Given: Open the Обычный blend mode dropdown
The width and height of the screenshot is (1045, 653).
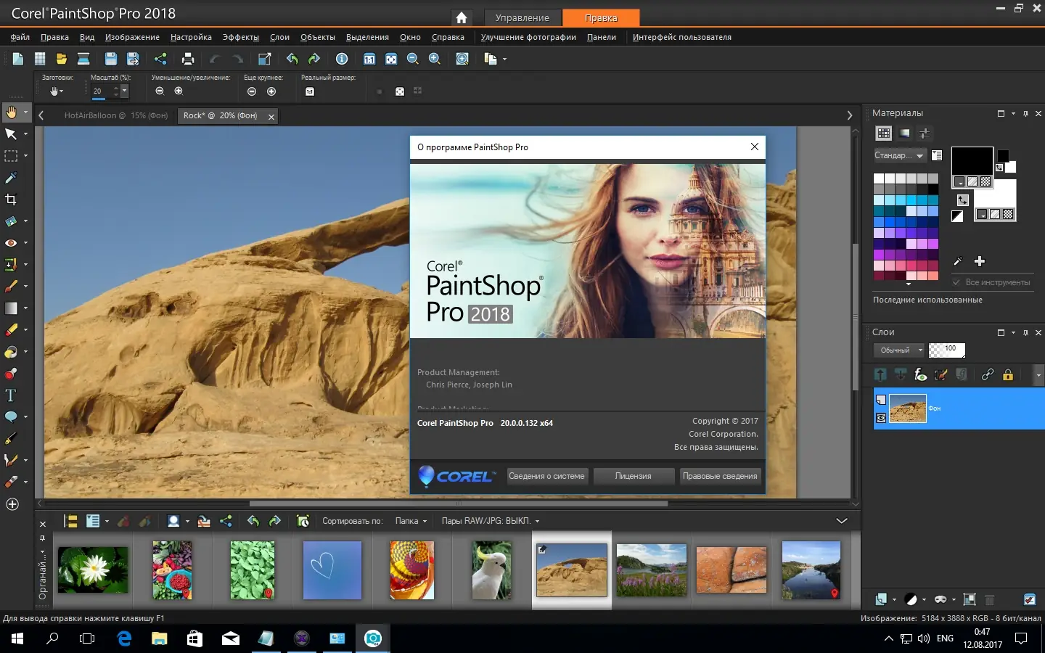Looking at the screenshot, I should coord(899,350).
